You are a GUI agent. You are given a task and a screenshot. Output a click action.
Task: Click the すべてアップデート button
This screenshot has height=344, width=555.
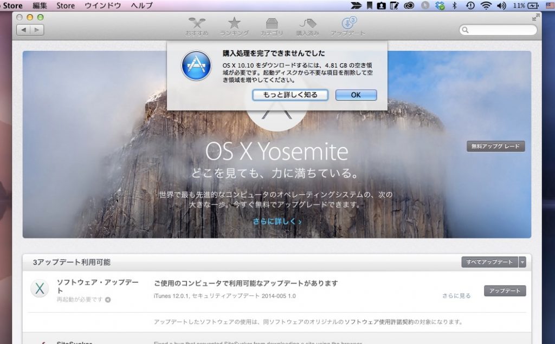pyautogui.click(x=489, y=262)
